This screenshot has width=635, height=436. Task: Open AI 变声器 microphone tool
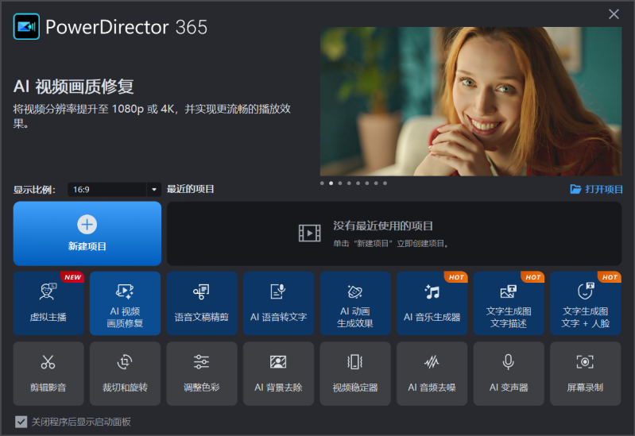tap(509, 373)
